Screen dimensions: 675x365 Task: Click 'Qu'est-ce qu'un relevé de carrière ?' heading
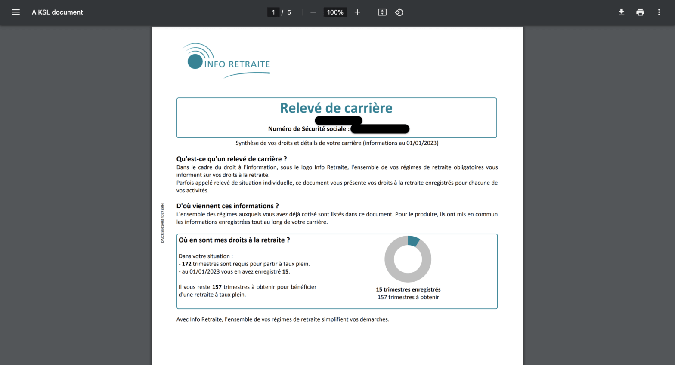232,159
